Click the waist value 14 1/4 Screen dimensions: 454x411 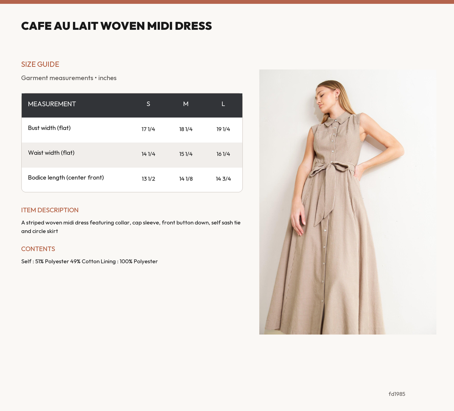tap(148, 154)
